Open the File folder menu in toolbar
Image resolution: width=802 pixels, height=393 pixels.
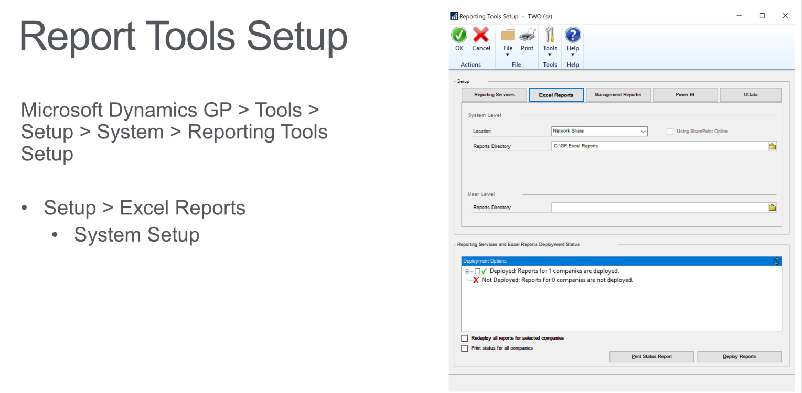pos(508,41)
